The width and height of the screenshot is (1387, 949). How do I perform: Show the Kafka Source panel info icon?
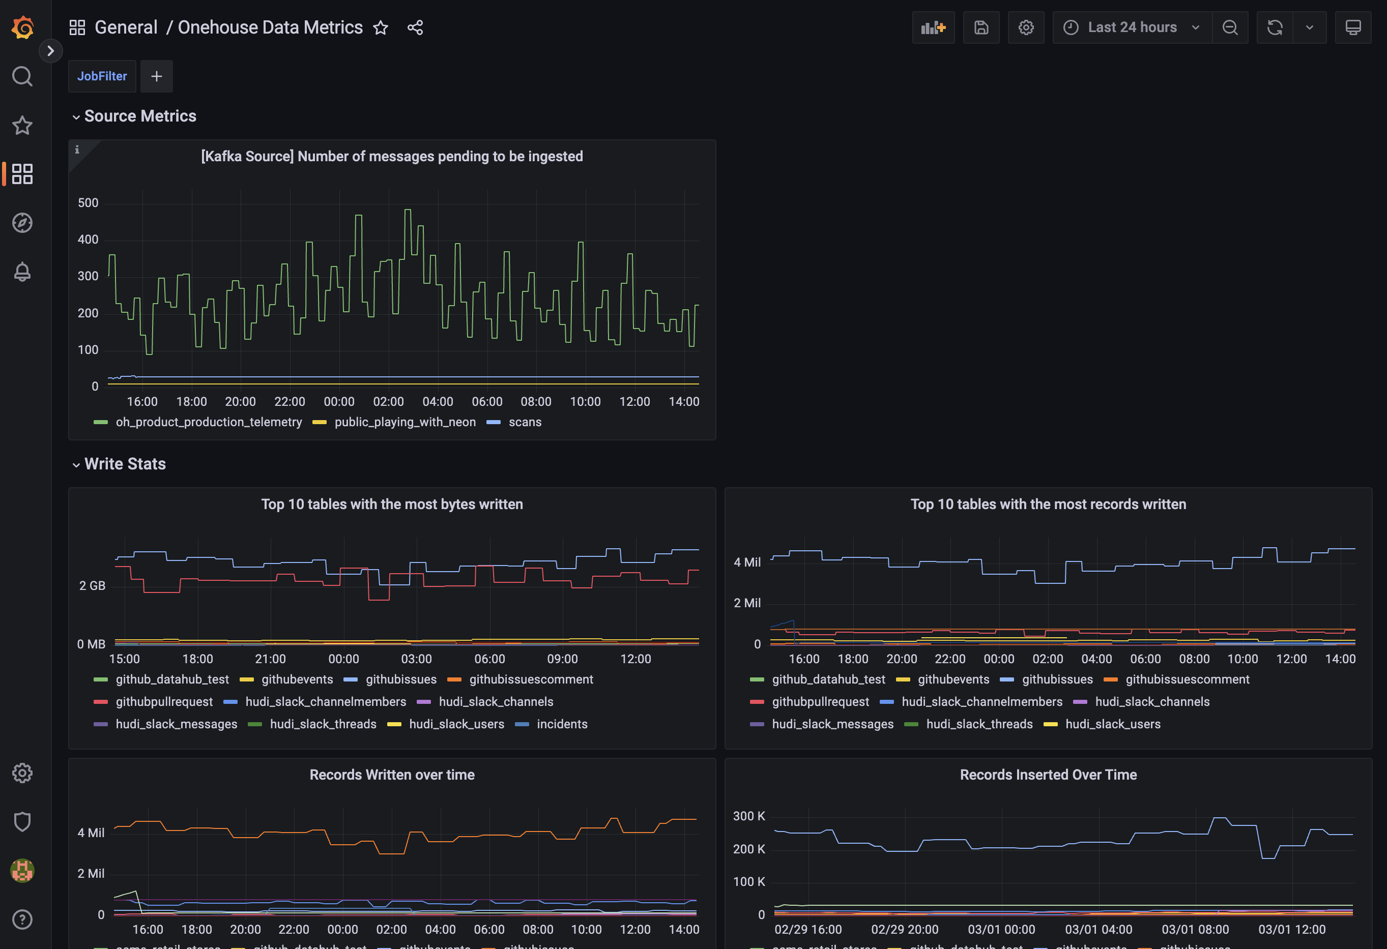[x=77, y=150]
